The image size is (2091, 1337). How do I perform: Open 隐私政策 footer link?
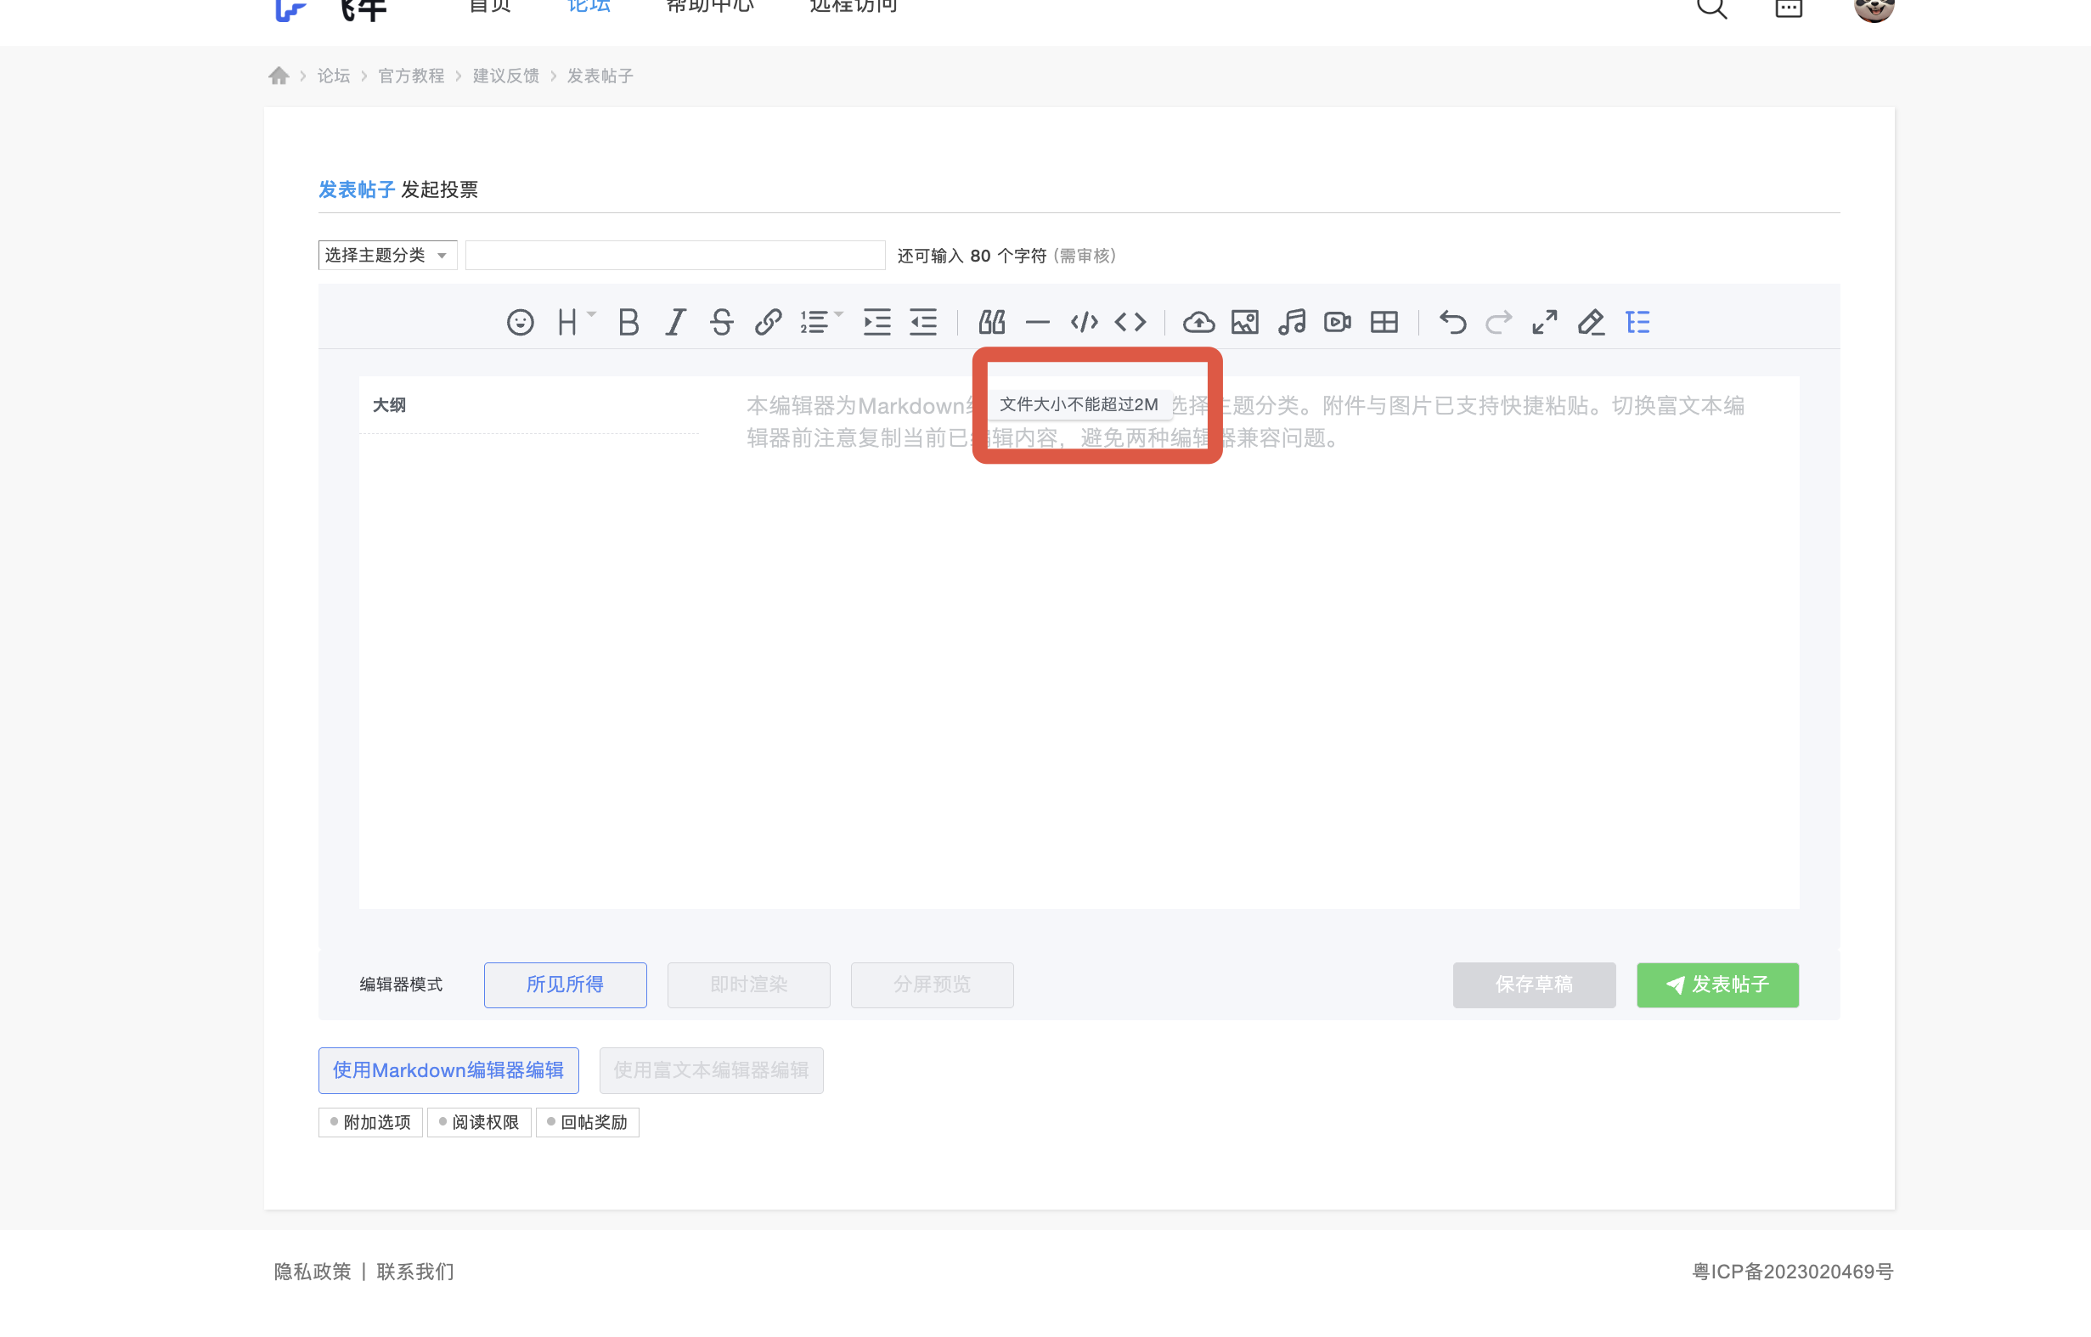tap(313, 1272)
